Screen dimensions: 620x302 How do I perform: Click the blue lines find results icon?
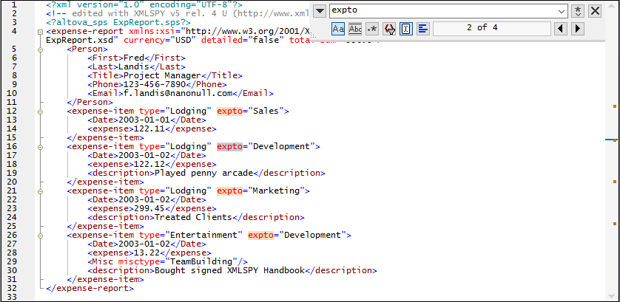click(423, 28)
